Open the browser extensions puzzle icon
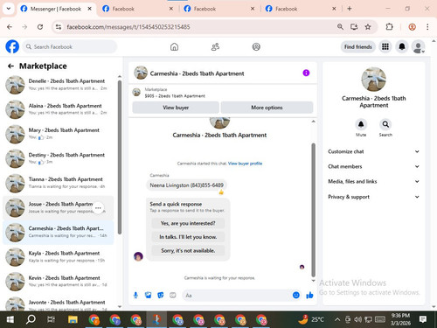This screenshot has width=437, height=328. coord(389,27)
